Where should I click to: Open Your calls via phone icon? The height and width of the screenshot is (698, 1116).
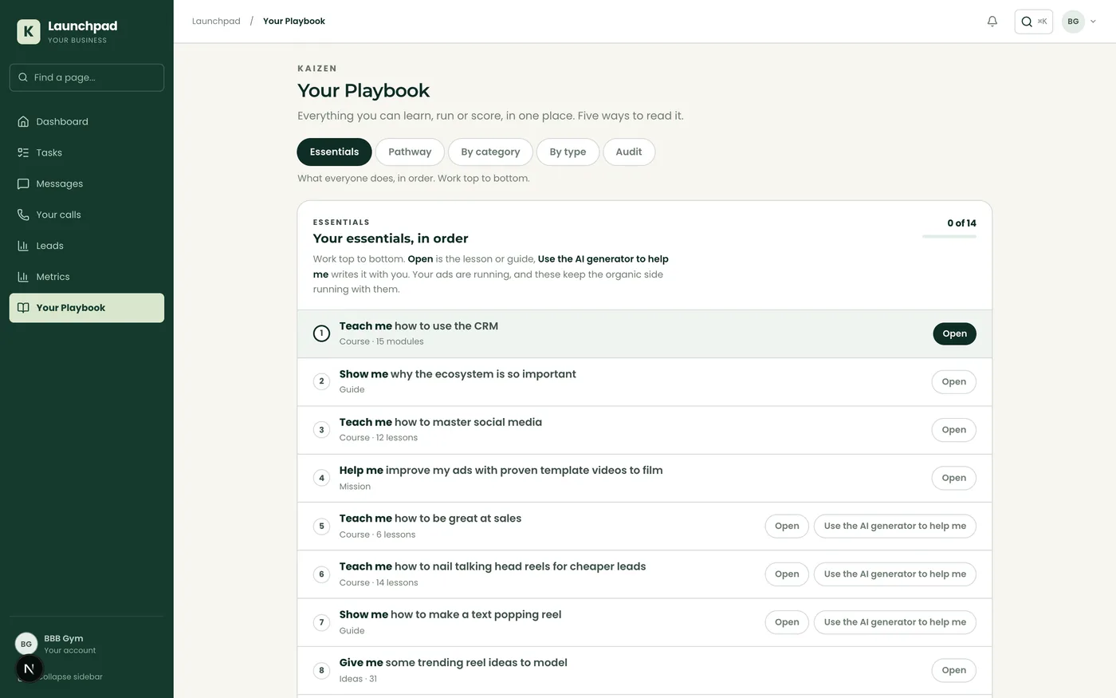(23, 215)
